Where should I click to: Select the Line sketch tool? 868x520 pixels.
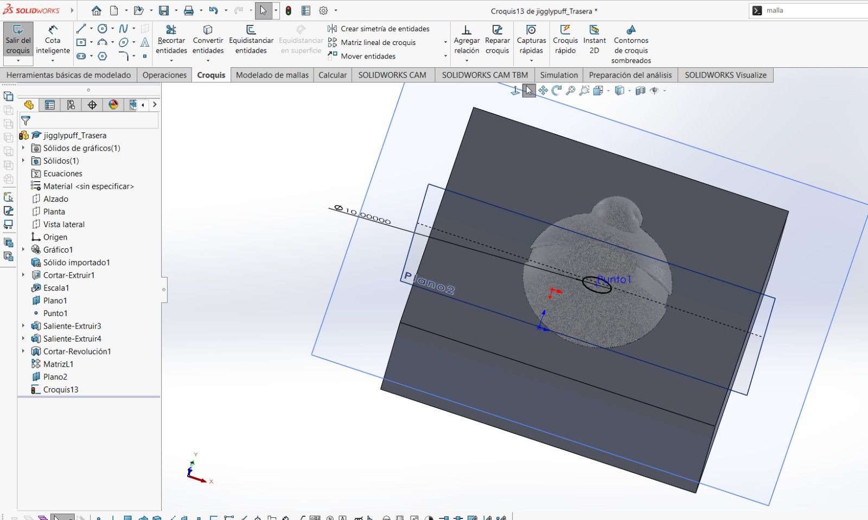point(81,29)
